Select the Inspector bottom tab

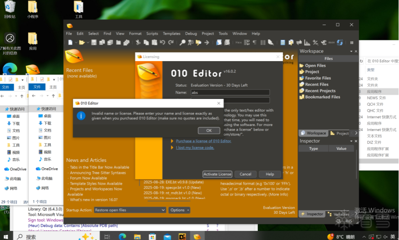click(x=312, y=214)
